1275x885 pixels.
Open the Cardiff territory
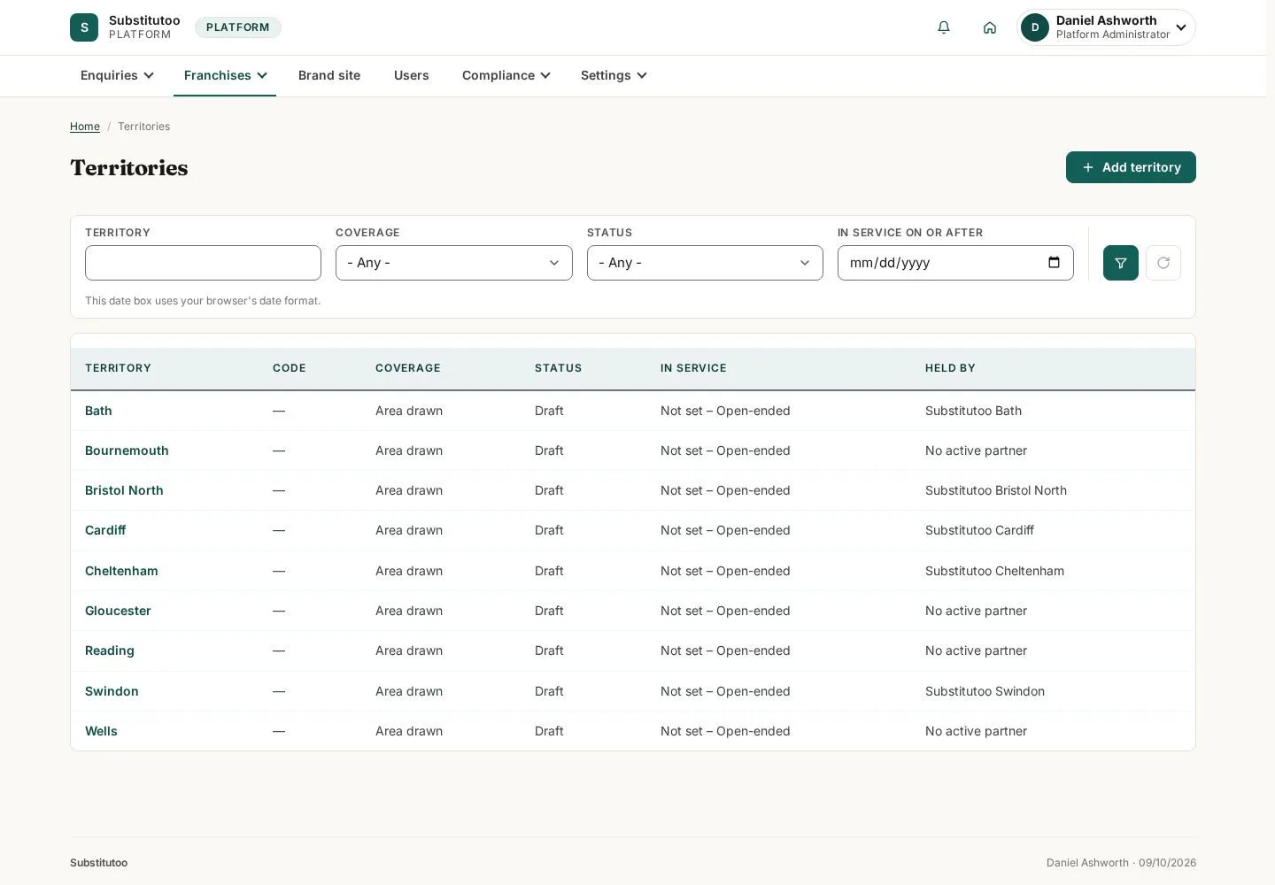105,530
